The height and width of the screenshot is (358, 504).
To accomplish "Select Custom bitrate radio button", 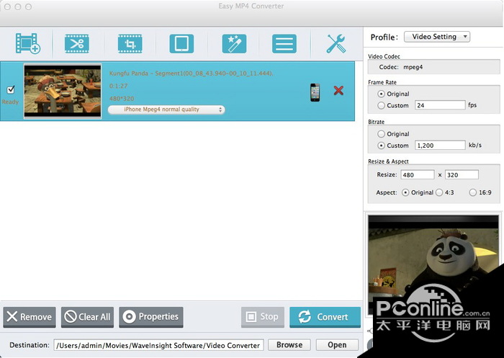I will [381, 146].
